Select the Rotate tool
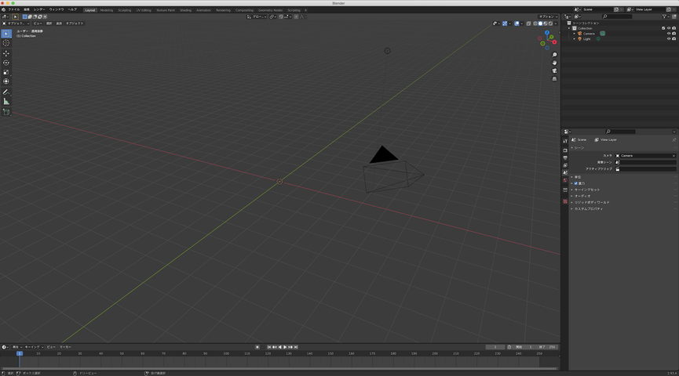 coord(6,63)
